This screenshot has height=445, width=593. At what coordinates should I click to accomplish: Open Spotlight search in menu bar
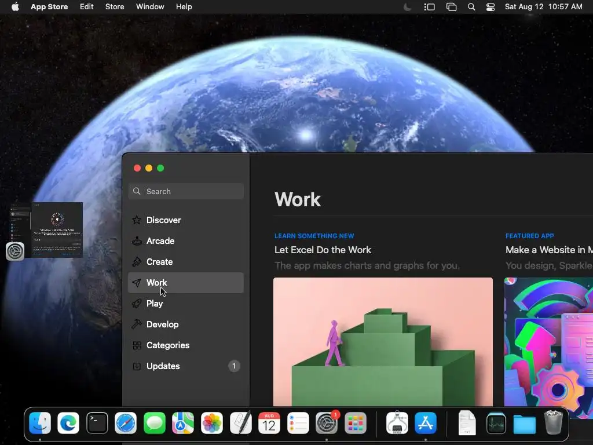[471, 7]
